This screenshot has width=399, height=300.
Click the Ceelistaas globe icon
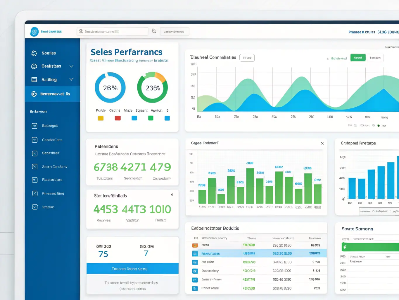34,66
